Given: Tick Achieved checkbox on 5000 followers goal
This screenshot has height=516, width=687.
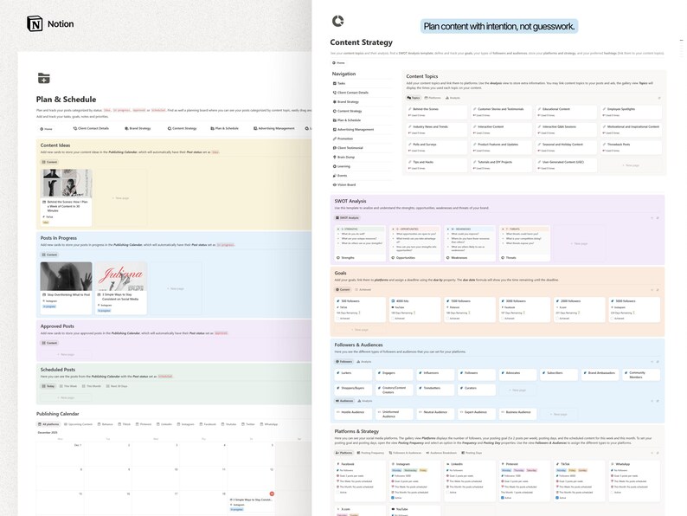Looking at the screenshot, I should click(612, 319).
